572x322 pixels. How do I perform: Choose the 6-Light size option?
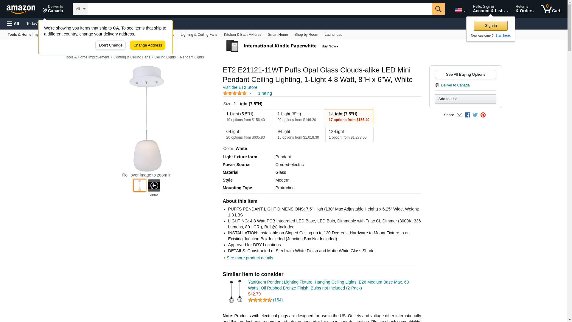[x=247, y=134]
